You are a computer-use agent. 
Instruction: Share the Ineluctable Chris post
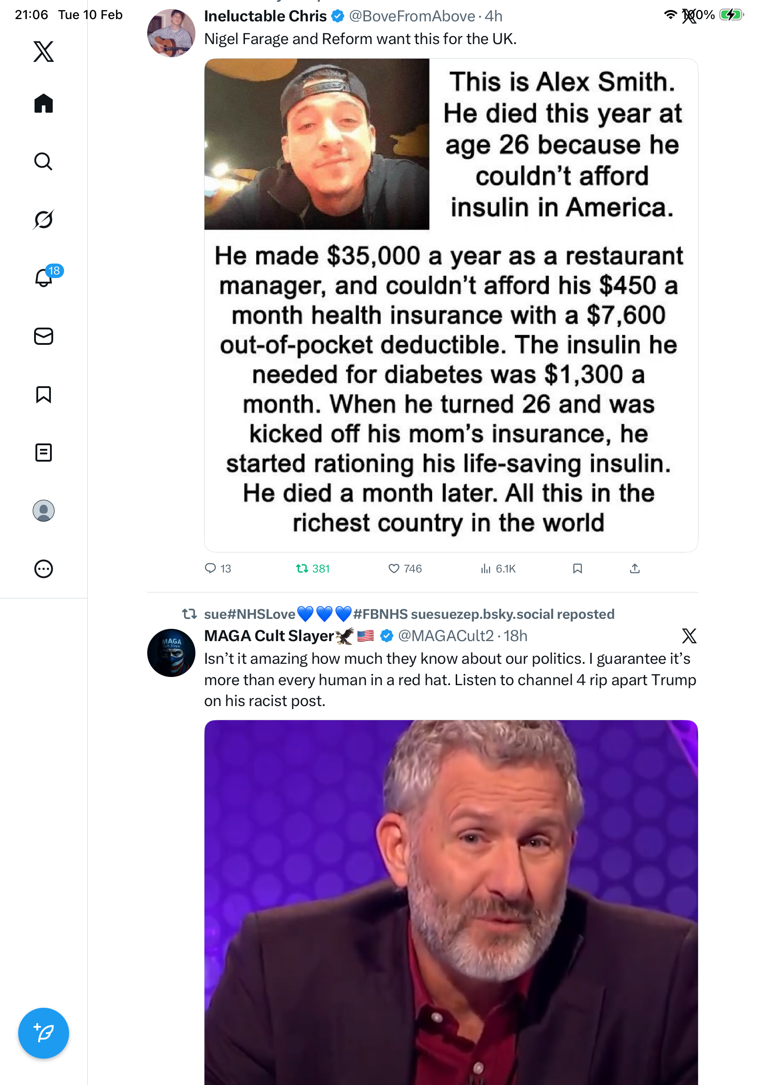click(635, 568)
